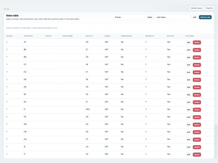Delete the ES rate row
Viewport: 218px width, 163px height.
[197, 102]
